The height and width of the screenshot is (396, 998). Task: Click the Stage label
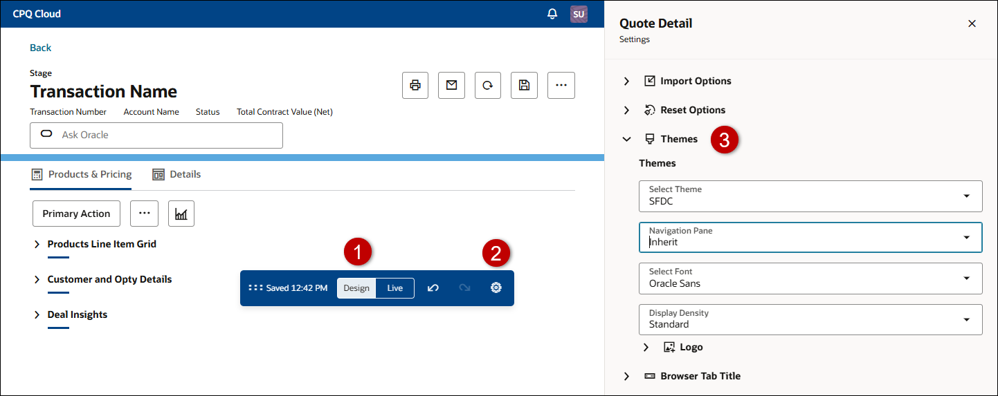[41, 73]
